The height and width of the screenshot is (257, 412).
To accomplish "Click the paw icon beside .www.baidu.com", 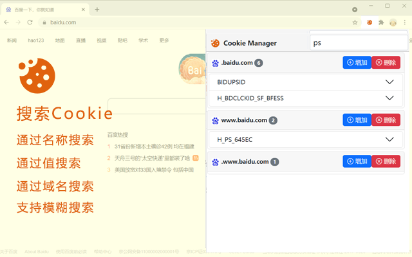I will [216, 162].
